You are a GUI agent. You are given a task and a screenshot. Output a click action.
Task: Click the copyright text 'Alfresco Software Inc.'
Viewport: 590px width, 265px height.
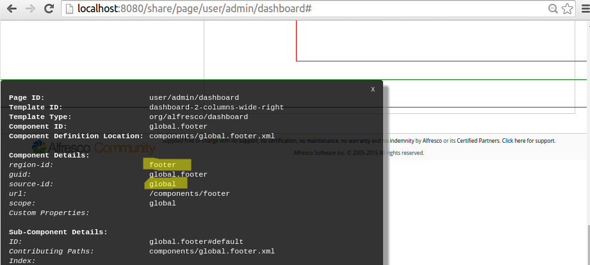coord(319,153)
